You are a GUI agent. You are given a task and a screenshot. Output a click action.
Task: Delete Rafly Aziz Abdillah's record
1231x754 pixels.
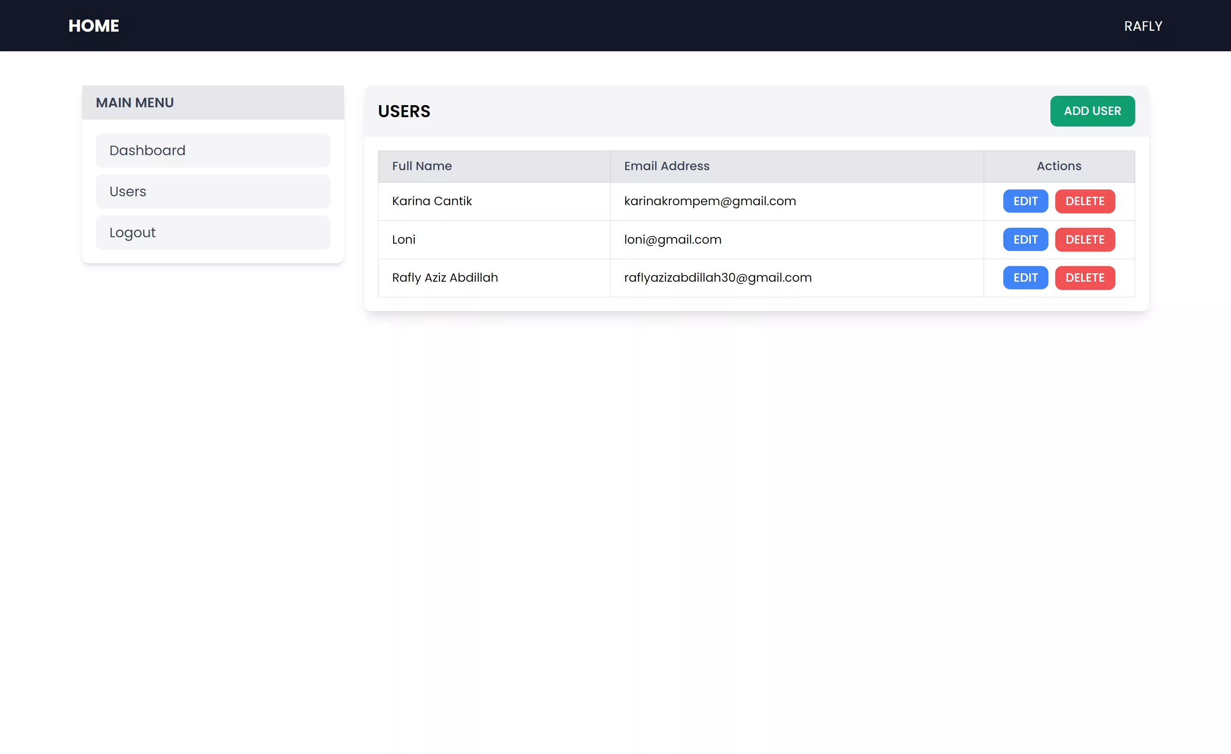pos(1085,277)
